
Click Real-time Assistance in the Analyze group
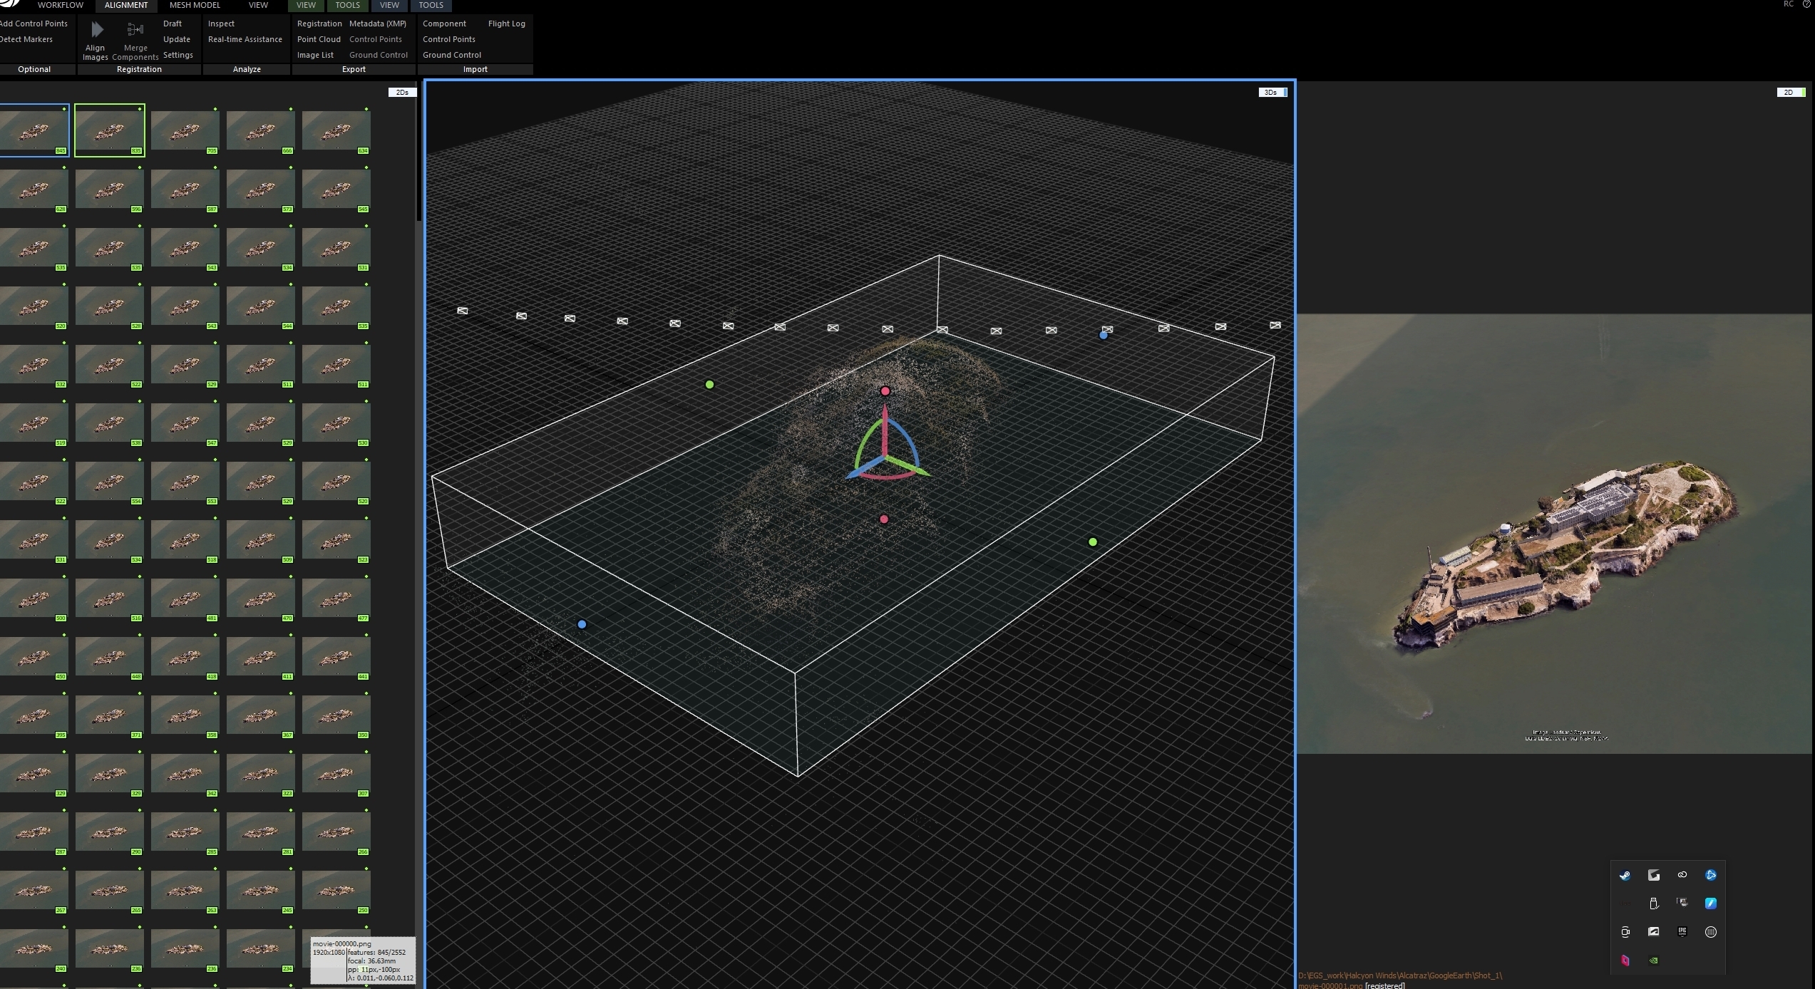[x=245, y=39]
